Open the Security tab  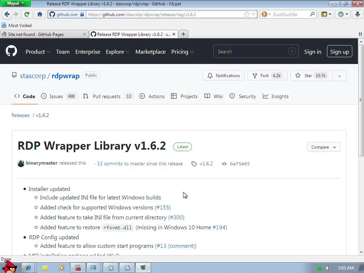coord(242,96)
